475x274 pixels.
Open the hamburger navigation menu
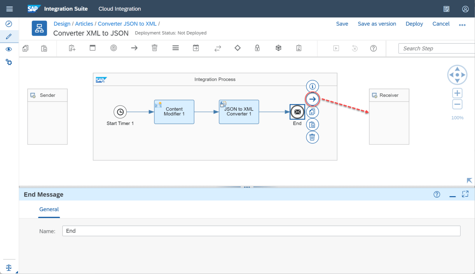click(x=10, y=9)
